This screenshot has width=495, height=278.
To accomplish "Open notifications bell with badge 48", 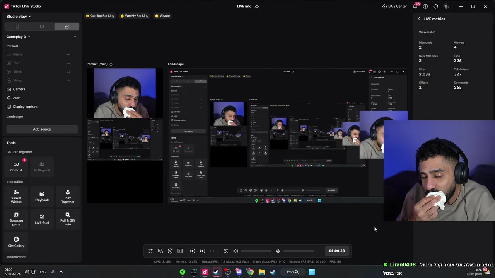I will [415, 6].
